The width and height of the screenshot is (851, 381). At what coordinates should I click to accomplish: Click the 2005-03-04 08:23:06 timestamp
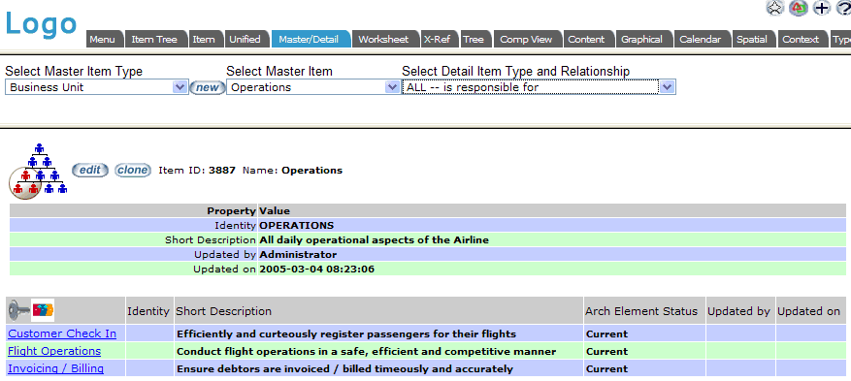317,269
